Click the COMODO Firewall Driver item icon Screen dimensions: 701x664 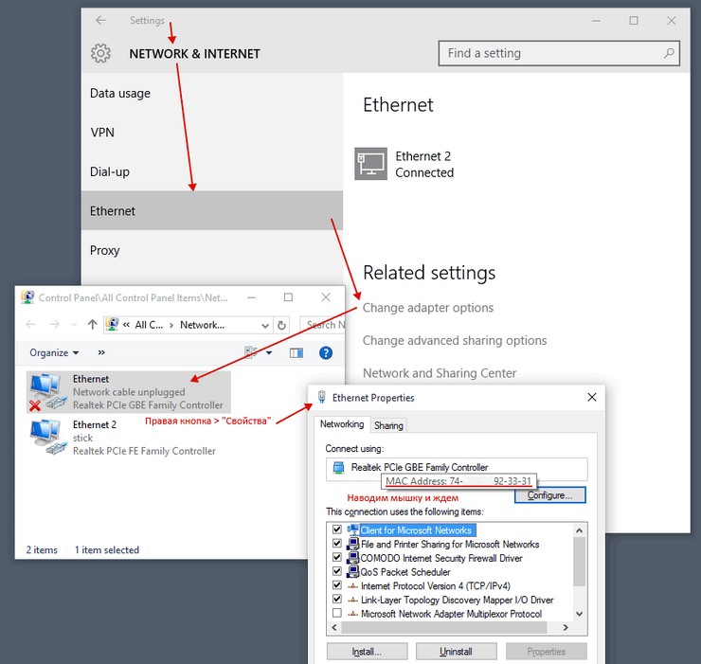[353, 558]
